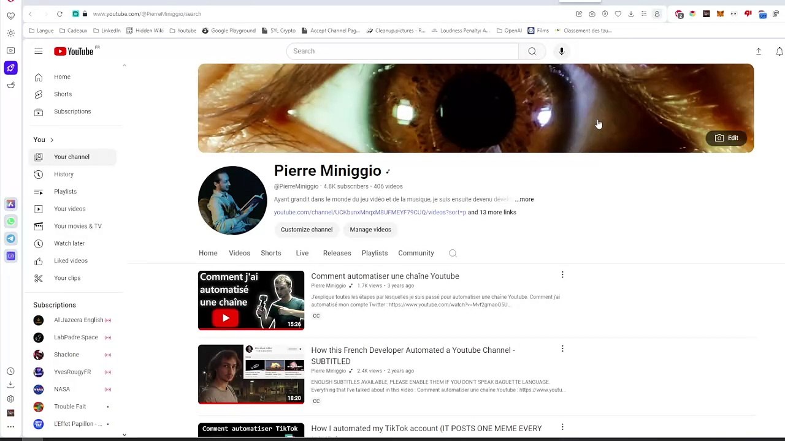The width and height of the screenshot is (785, 441).
Task: Show the 13 more links
Action: click(492, 213)
